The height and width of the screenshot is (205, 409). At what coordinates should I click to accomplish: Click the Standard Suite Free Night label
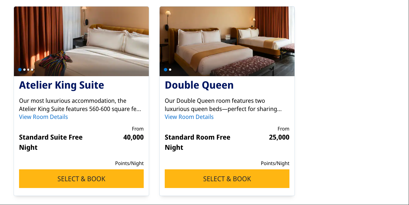coord(51,142)
